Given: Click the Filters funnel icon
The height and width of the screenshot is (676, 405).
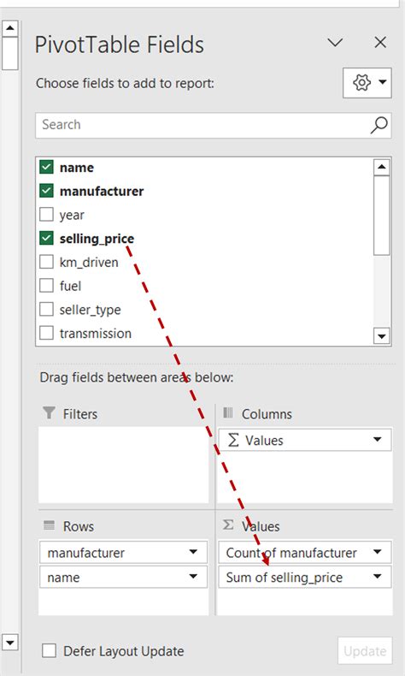Looking at the screenshot, I should point(49,413).
